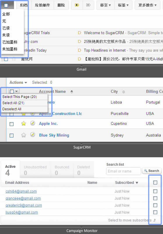Image resolution: width=163 pixels, height=234 pixels.
Task: Toggle the star for Apple Inc.
Action: click(24, 123)
